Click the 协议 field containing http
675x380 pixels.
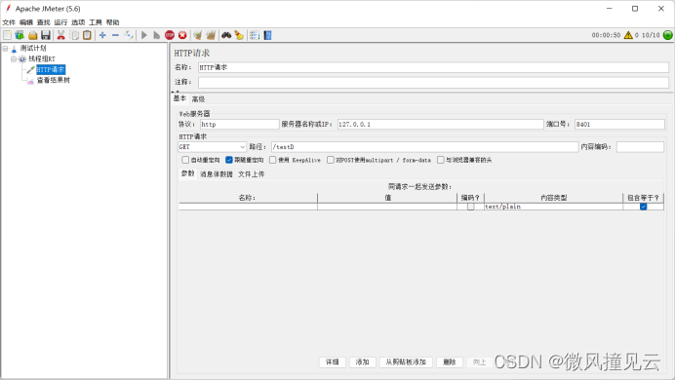click(240, 125)
